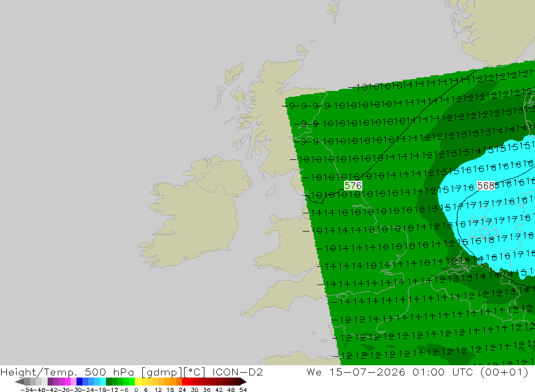Click the left arrow end of color legend
This screenshot has height=392, width=535.
pyautogui.click(x=19, y=382)
